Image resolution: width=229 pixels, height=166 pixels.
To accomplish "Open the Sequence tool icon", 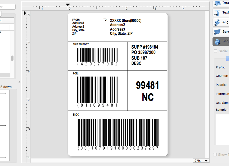I will point(218,42).
